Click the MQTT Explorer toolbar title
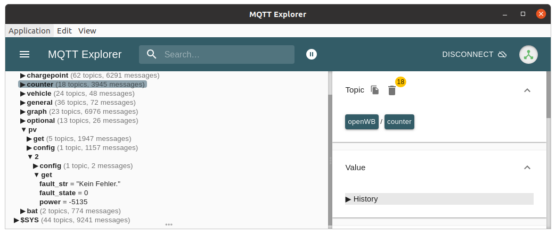The image size is (556, 234). pos(85,55)
